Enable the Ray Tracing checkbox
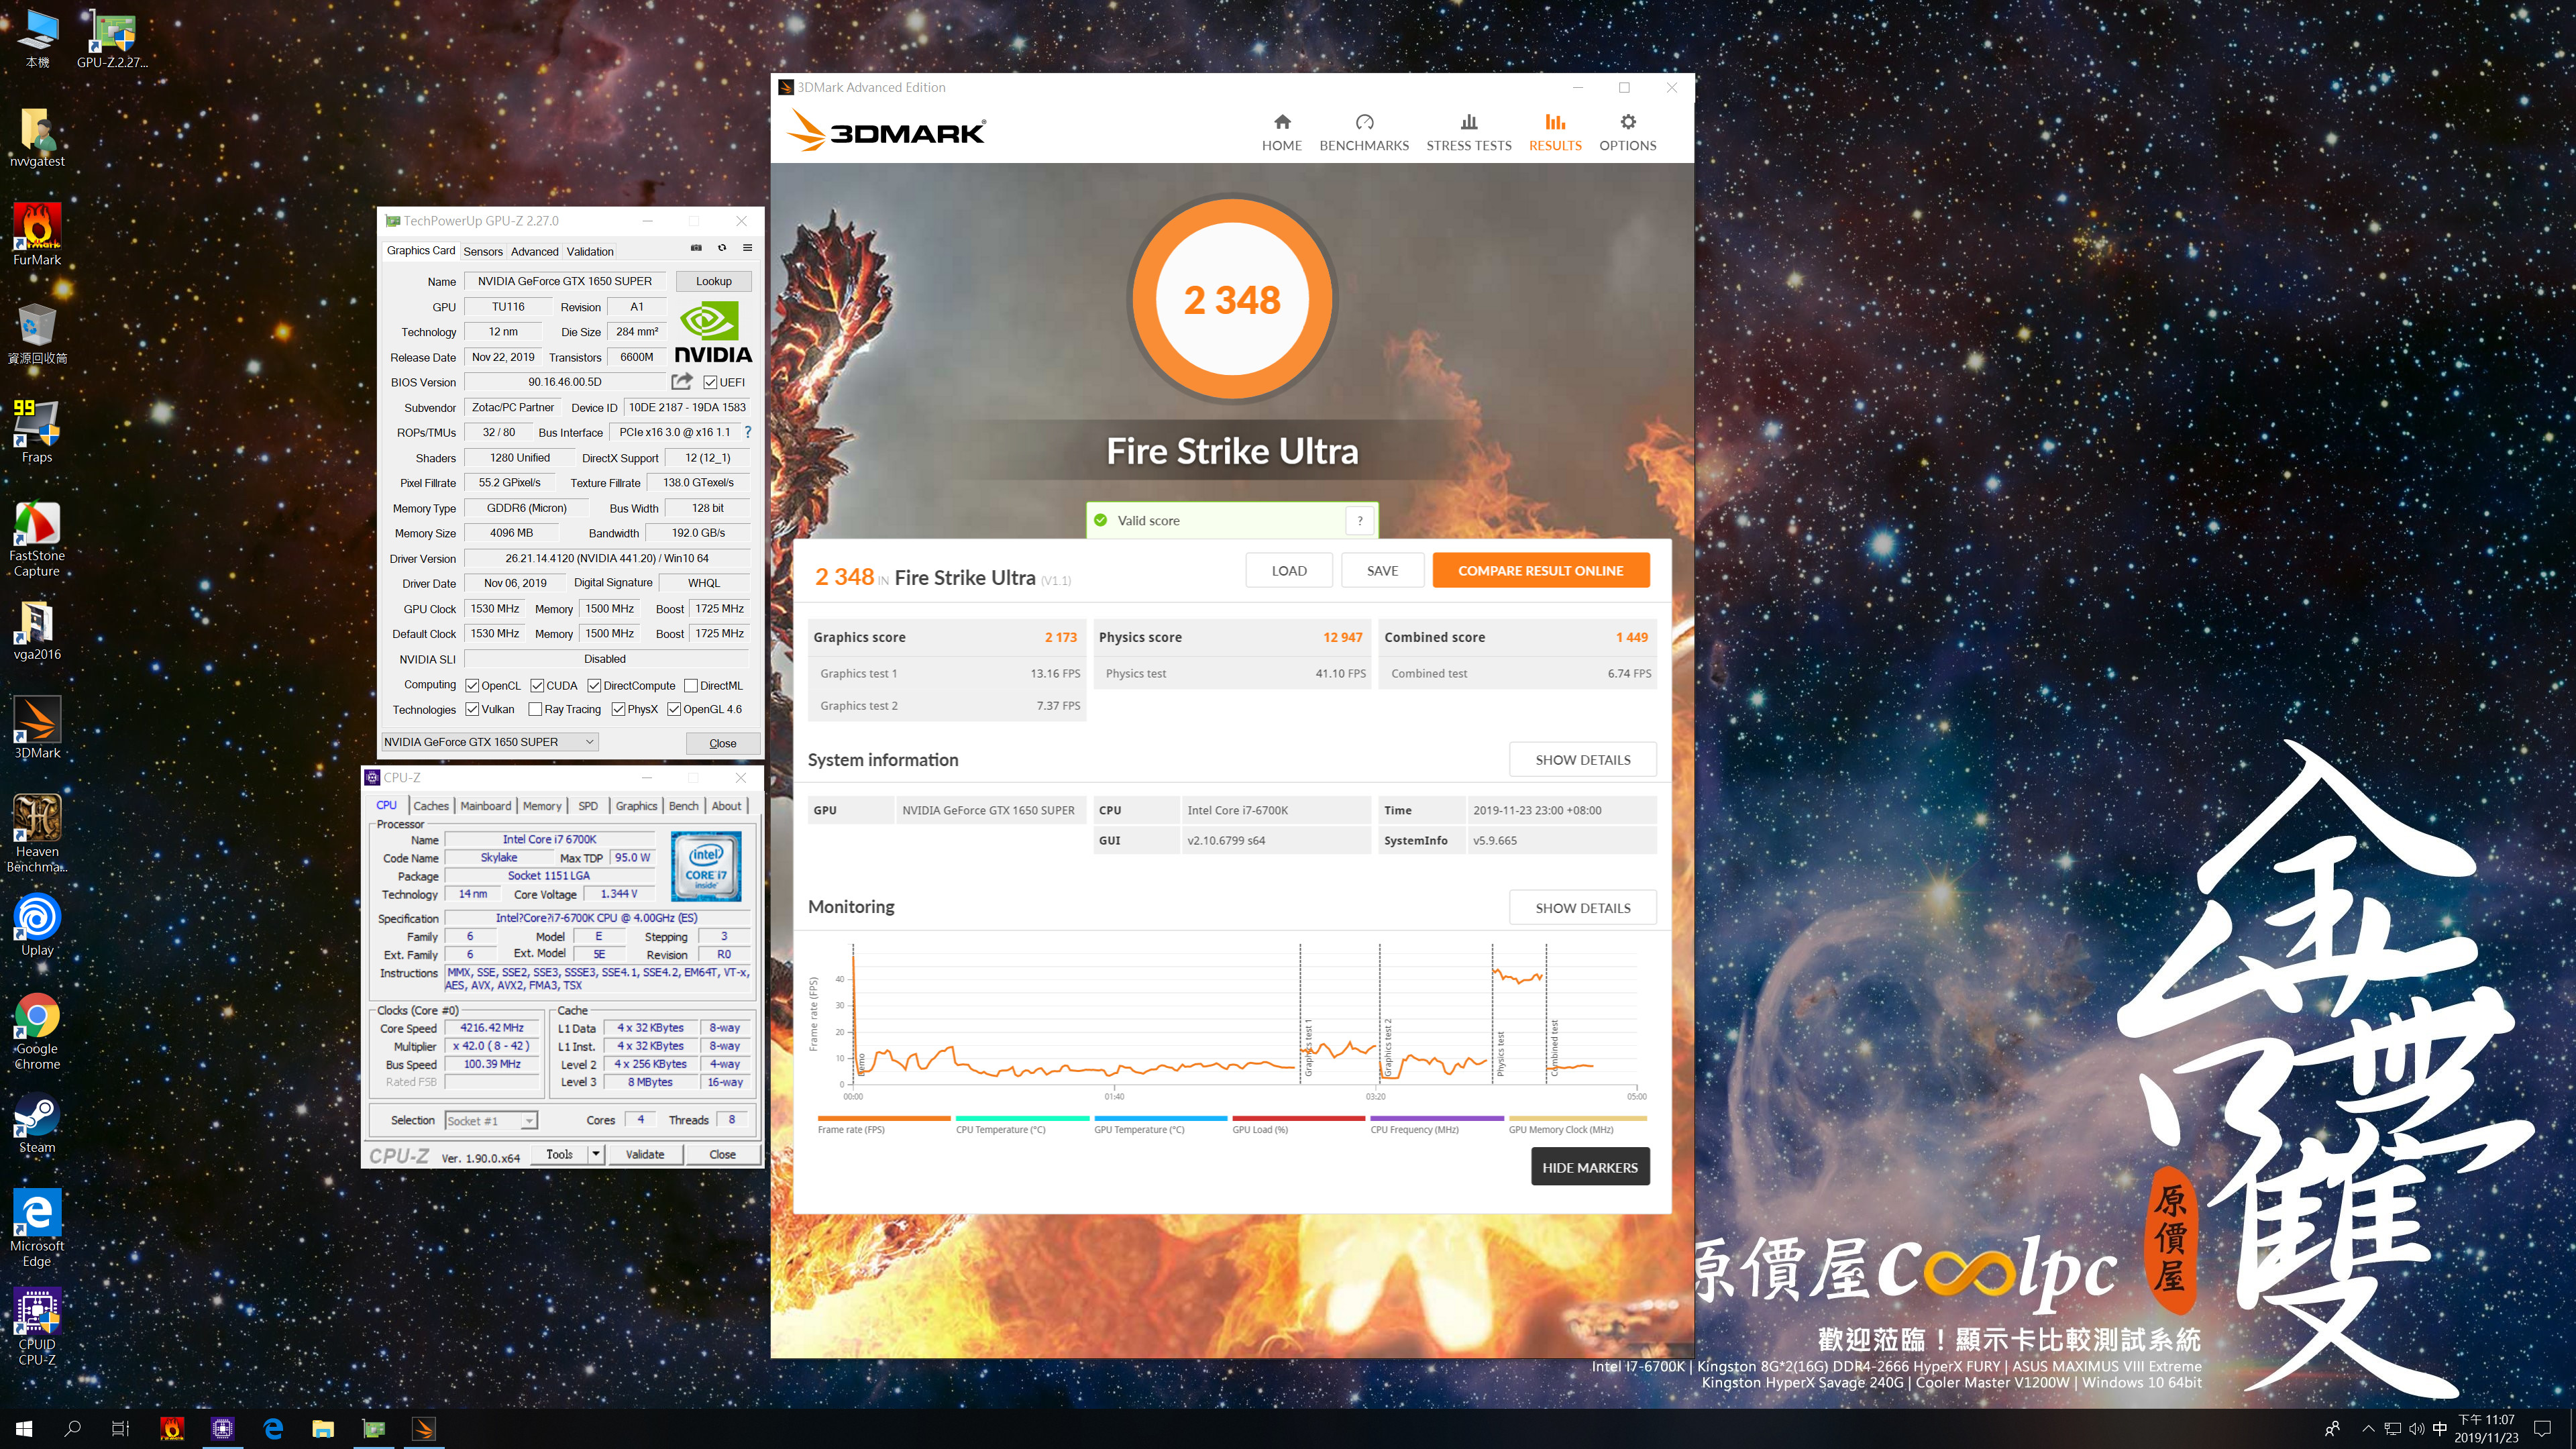The image size is (2576, 1449). coord(535,709)
